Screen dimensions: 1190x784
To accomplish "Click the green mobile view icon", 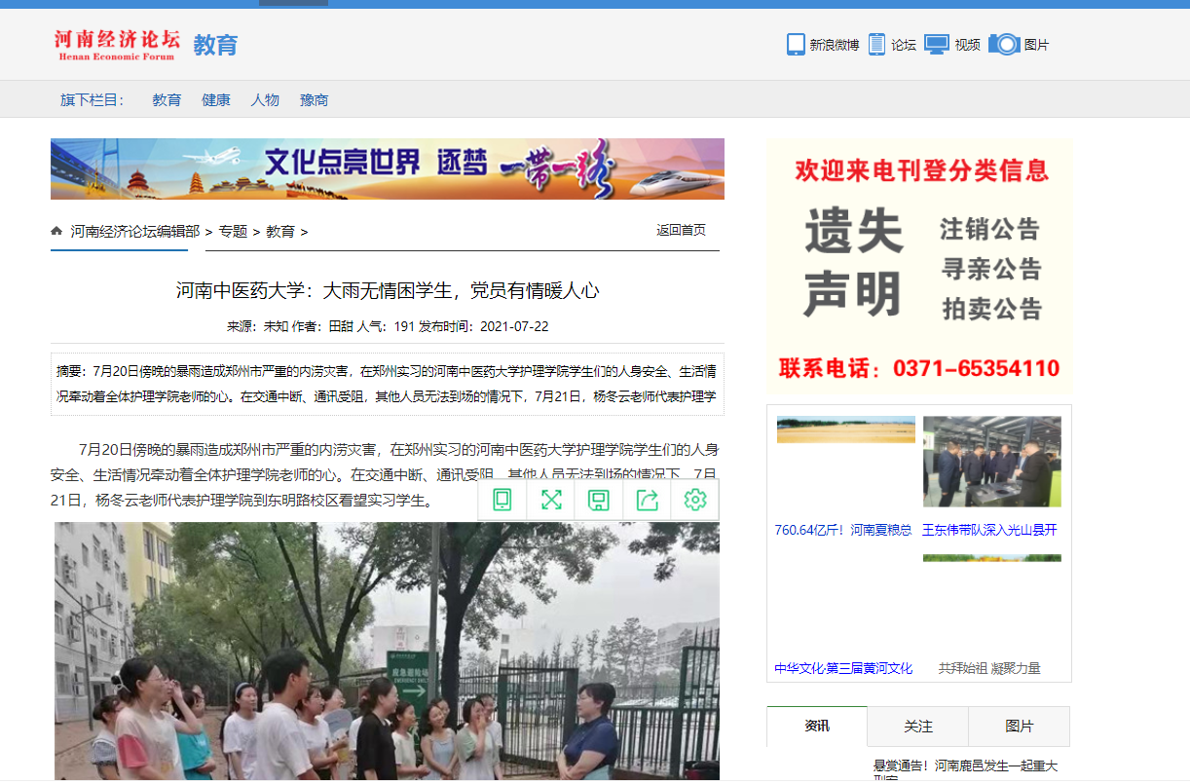I will tap(502, 500).
